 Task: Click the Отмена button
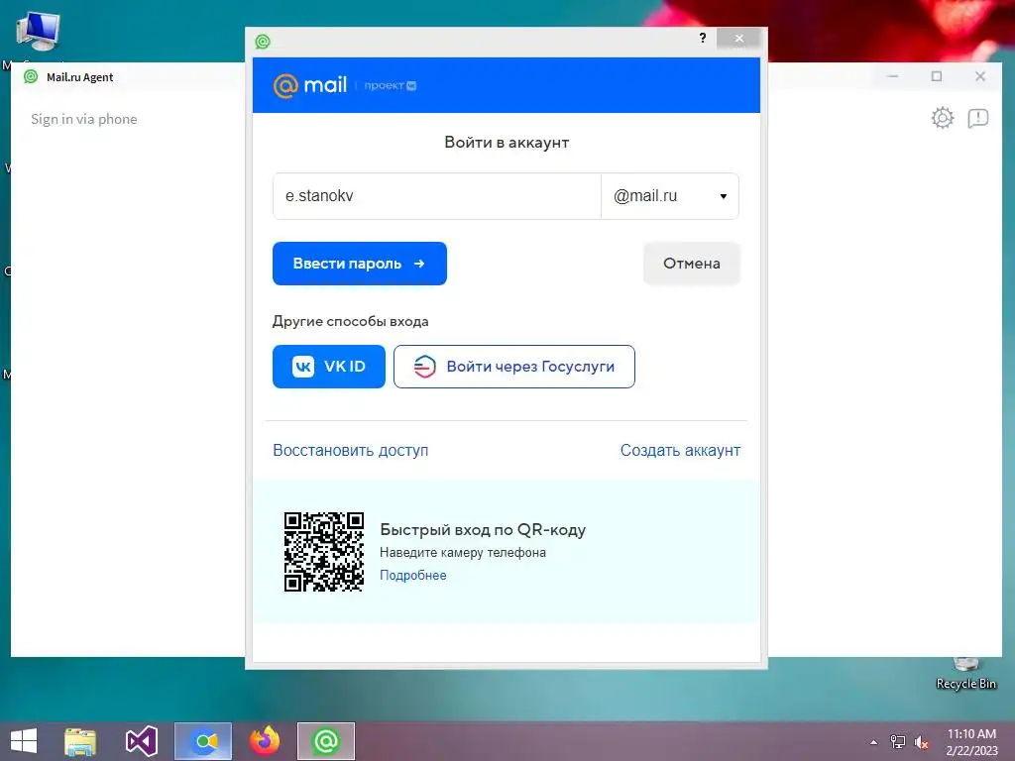point(691,264)
